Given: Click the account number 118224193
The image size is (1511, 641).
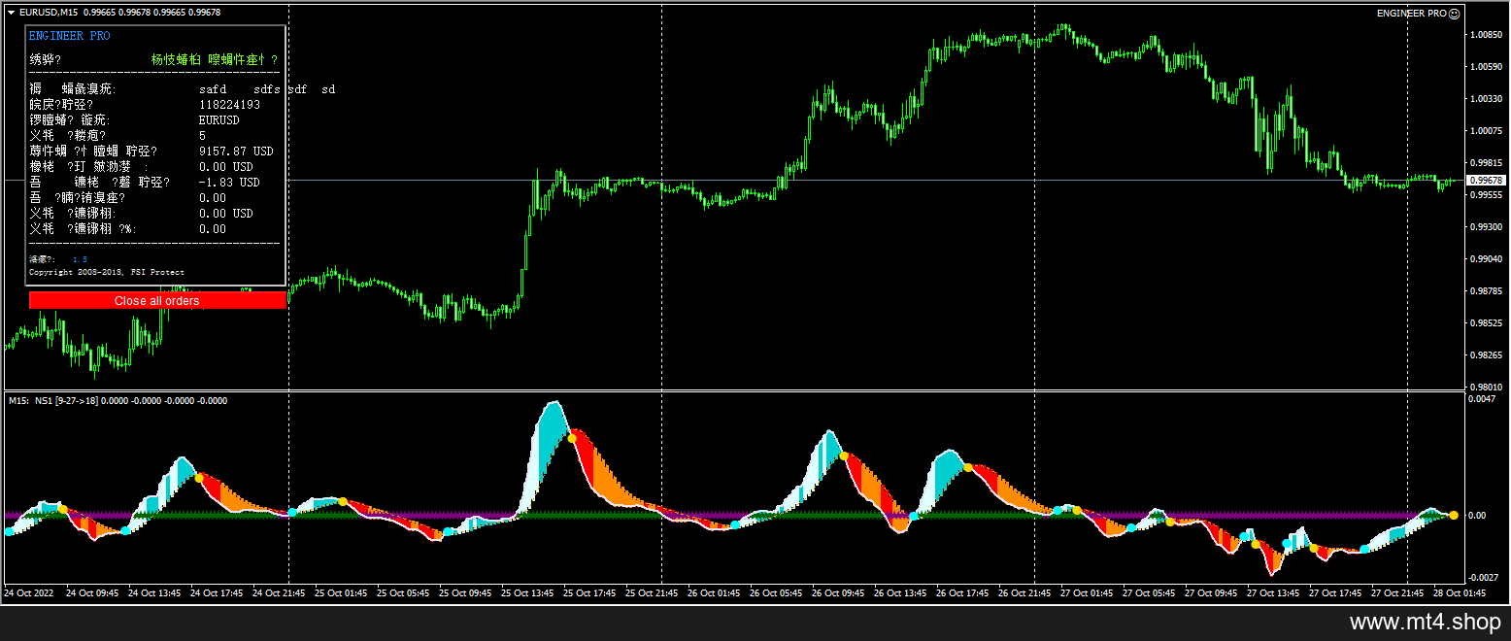Looking at the screenshot, I should click(x=229, y=105).
